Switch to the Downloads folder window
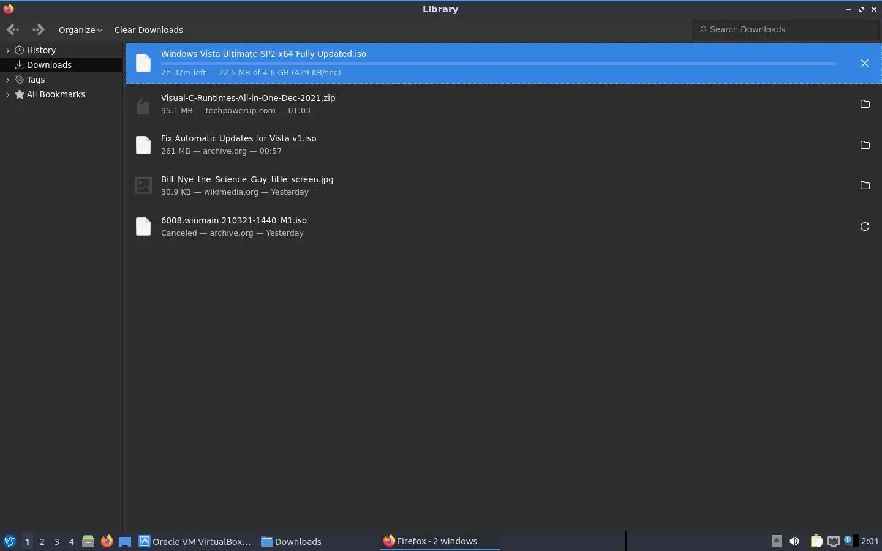The width and height of the screenshot is (882, 551). (292, 541)
